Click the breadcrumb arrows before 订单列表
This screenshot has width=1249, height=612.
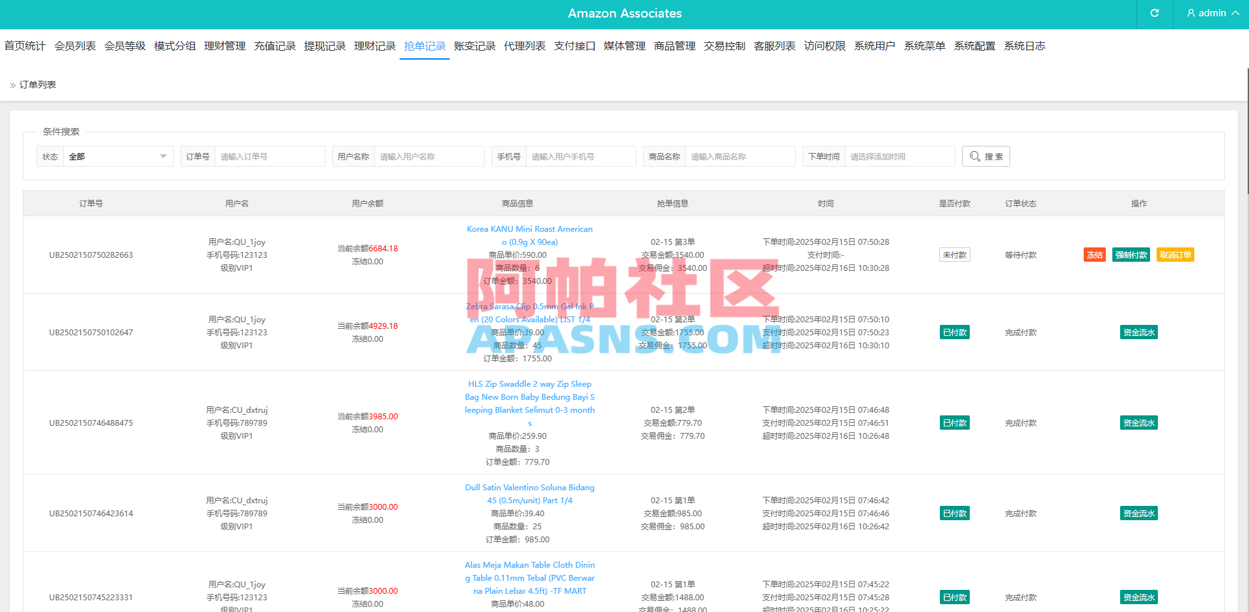pos(11,84)
